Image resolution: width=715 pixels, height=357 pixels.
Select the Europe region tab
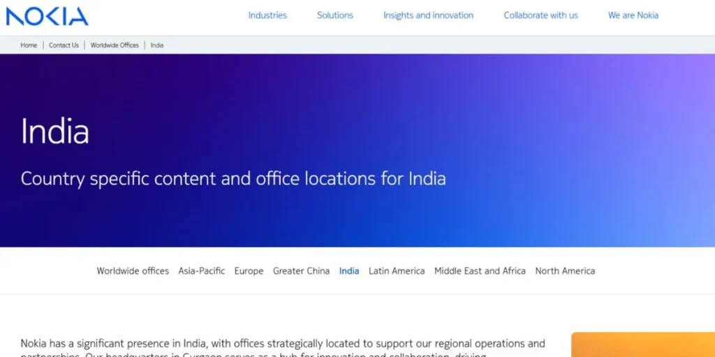[x=249, y=271]
